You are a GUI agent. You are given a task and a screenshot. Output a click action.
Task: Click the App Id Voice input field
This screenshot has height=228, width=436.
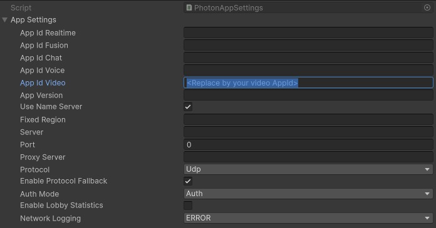tap(308, 70)
